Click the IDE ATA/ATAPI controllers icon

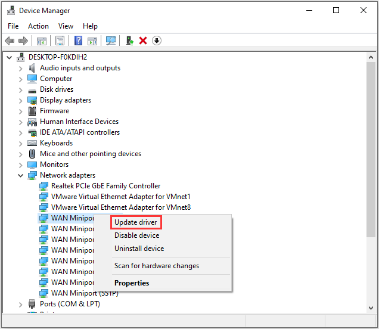(32, 132)
